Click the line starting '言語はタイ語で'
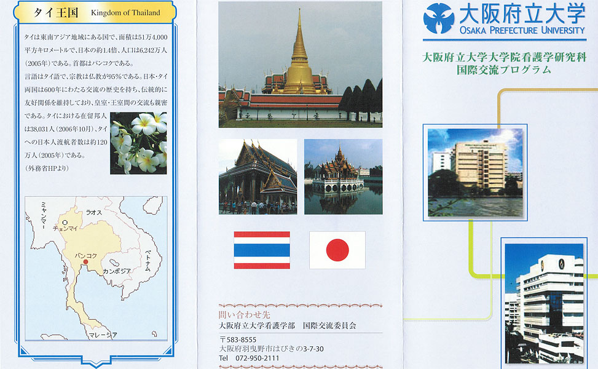The width and height of the screenshot is (598, 369). click(x=96, y=77)
